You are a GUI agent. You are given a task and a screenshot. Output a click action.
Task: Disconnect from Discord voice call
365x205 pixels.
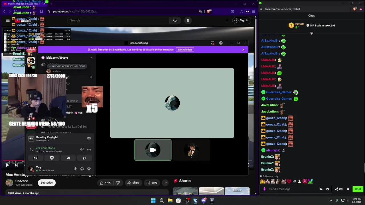tap(89, 149)
